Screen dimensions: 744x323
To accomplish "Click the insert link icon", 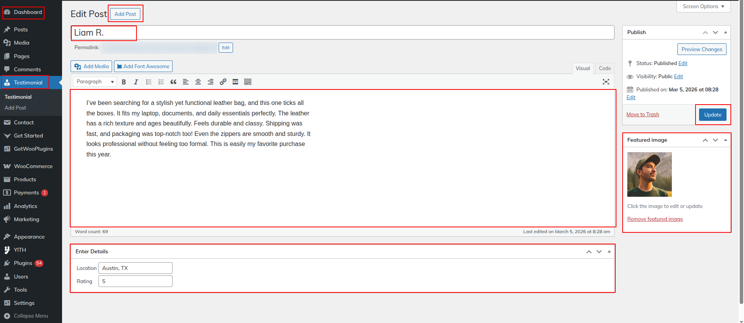I will (x=223, y=82).
